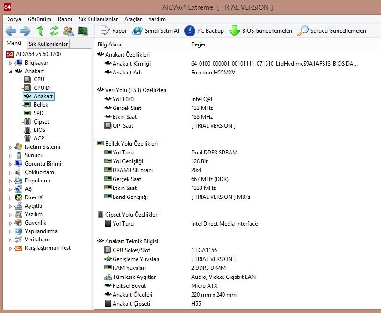Viewport: 381px width, 313px height.
Task: Click the Karşılaştırmalı Test icon
Action: [x=19, y=248]
